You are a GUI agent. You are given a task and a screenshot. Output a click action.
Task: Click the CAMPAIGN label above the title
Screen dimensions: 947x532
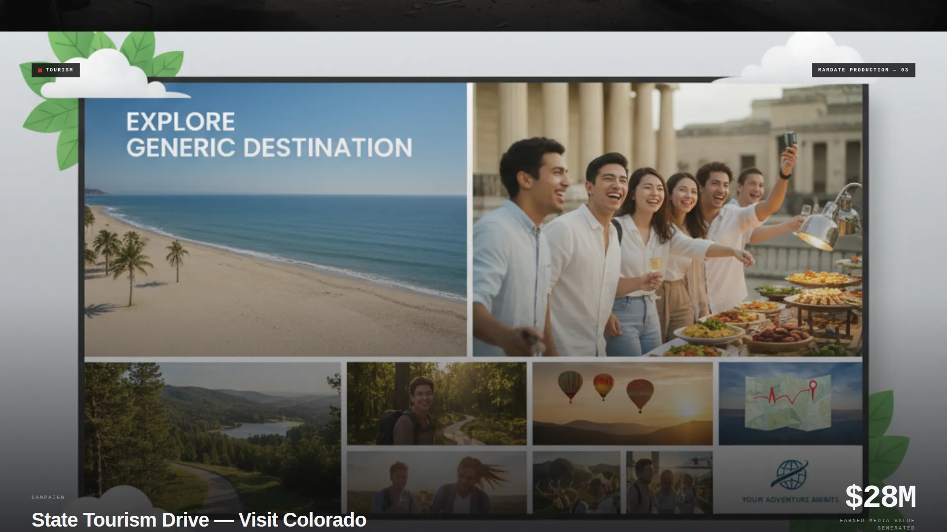tap(48, 498)
